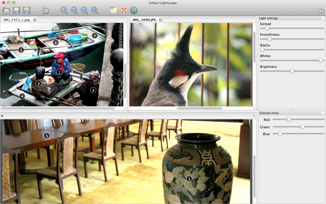The image size is (326, 204).
Task: Click the Brightness slider handle
Action: click(x=292, y=71)
